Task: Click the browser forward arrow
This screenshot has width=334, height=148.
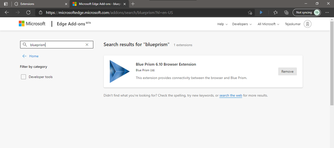Action: [17, 13]
